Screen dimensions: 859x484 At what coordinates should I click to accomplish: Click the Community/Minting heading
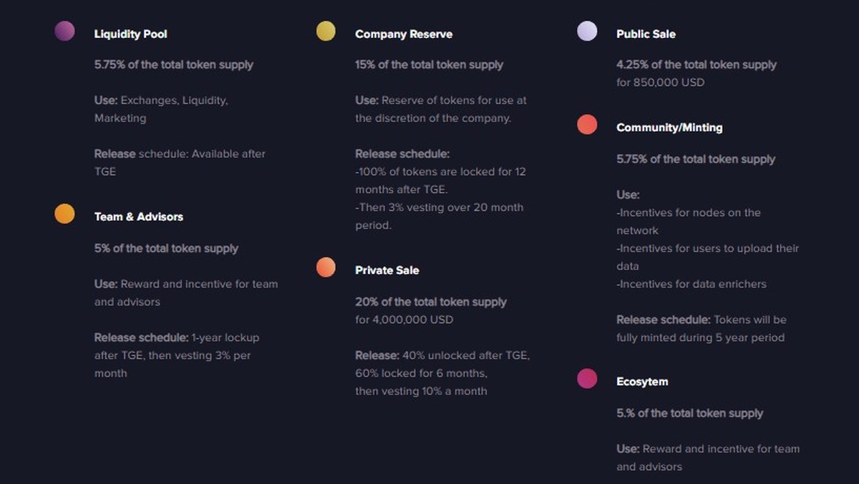[669, 128]
